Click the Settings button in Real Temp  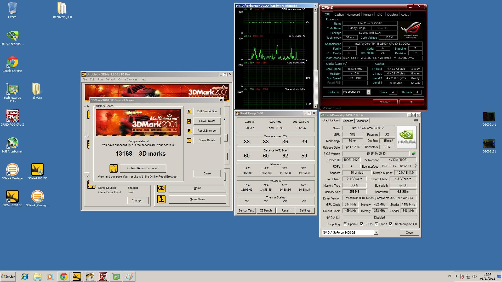(305, 210)
